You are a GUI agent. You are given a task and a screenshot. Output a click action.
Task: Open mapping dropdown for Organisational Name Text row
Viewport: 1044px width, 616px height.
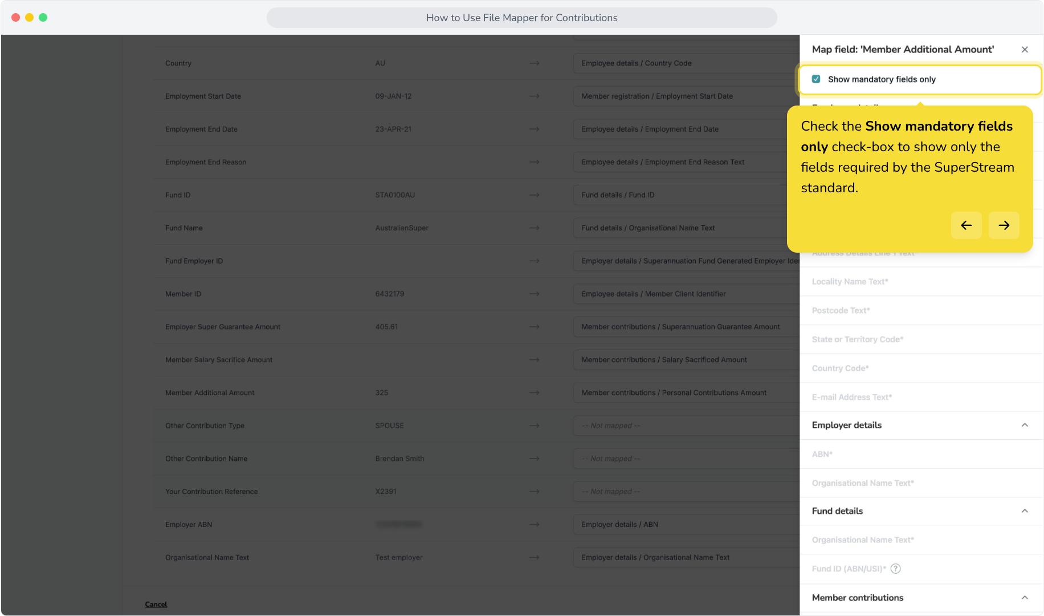click(686, 558)
